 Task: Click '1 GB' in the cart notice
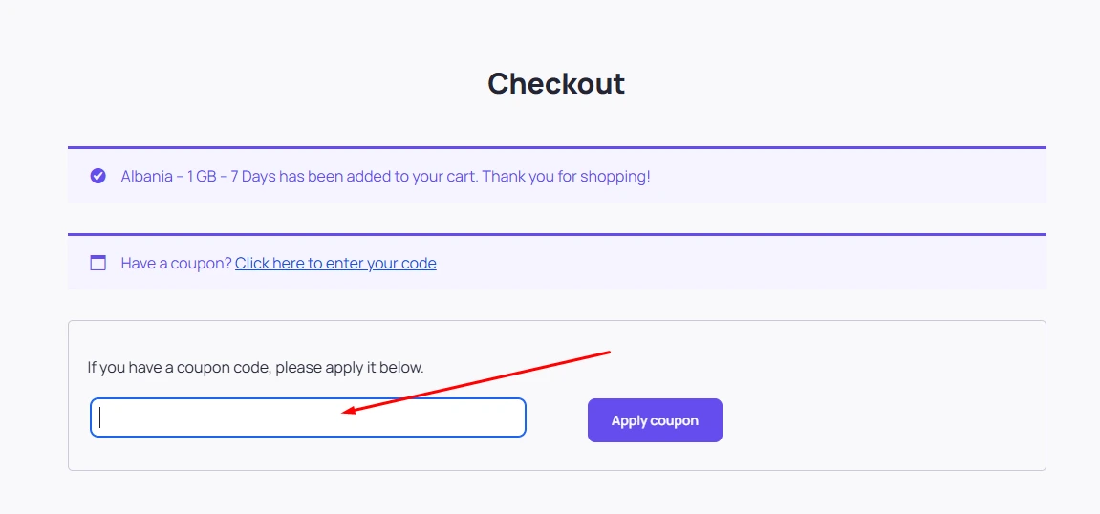click(201, 177)
